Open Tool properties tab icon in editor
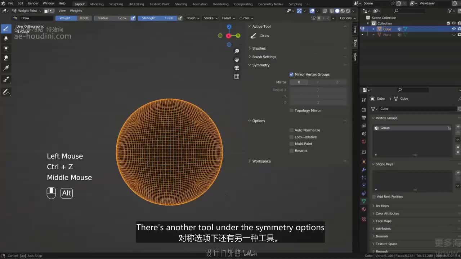This screenshot has height=259, width=461. point(364,100)
